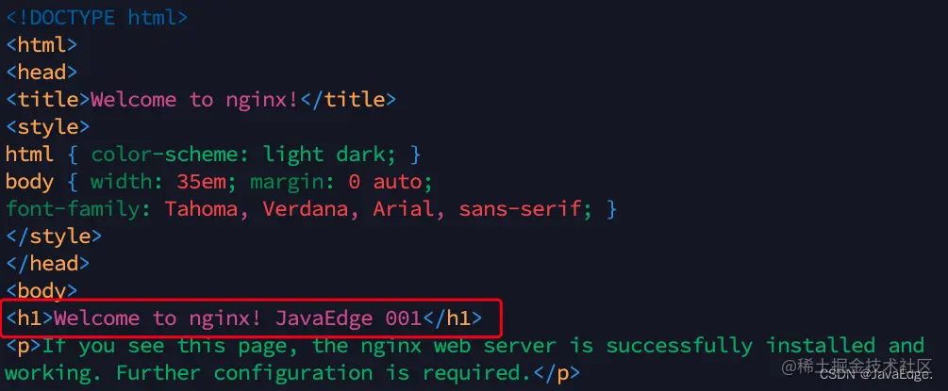Click the opening html tag
This screenshot has width=948, height=391.
42,44
